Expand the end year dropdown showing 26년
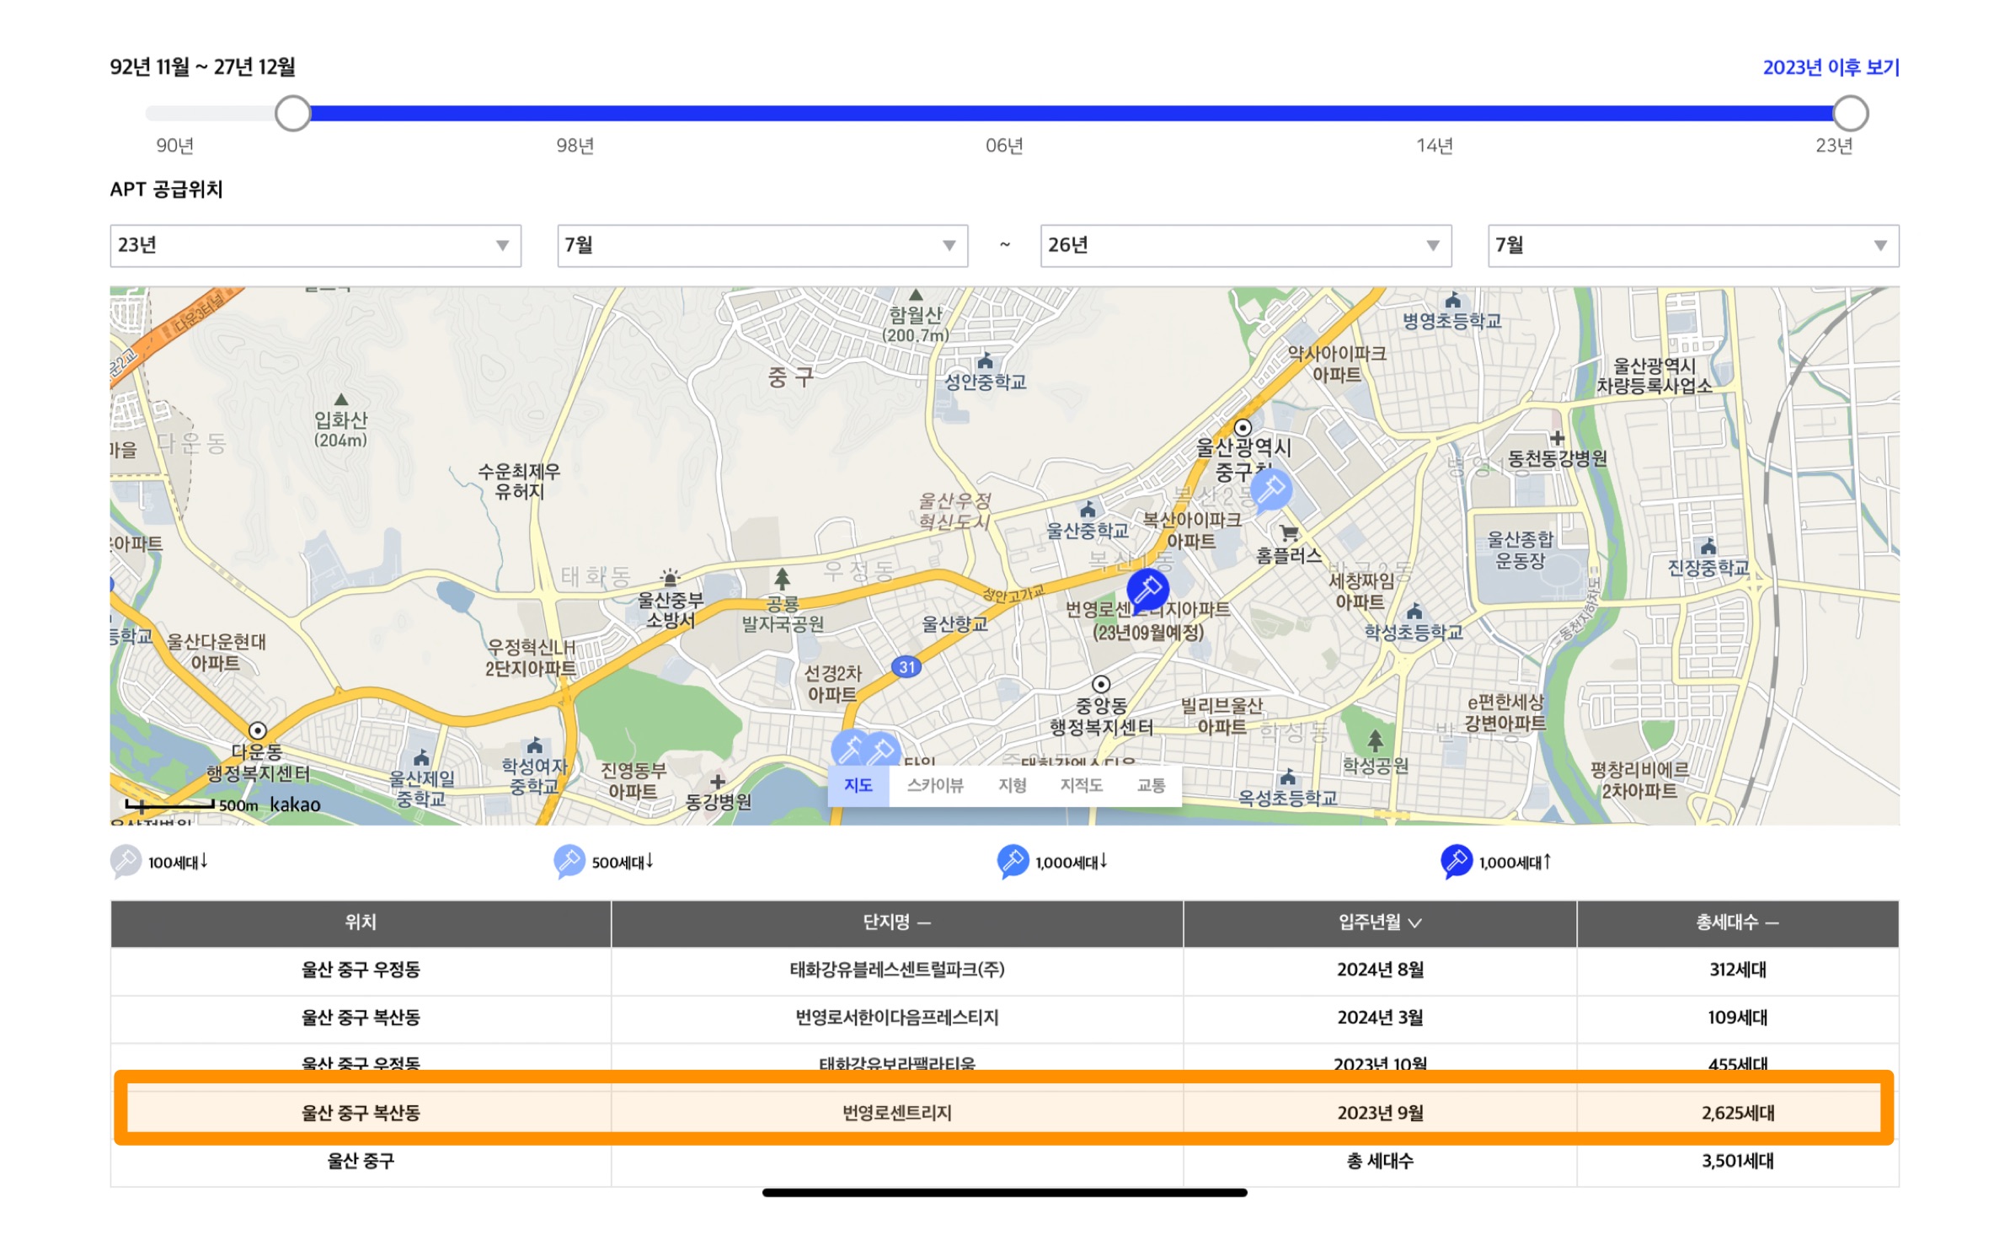Image resolution: width=2010 pixels, height=1256 pixels. (x=1245, y=245)
